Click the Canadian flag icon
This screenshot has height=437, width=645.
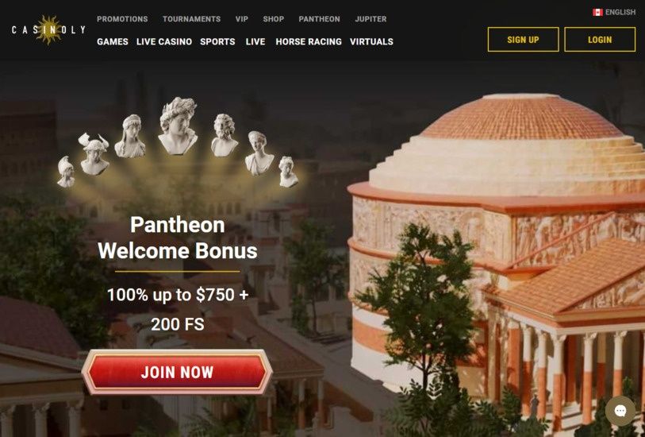coord(597,13)
